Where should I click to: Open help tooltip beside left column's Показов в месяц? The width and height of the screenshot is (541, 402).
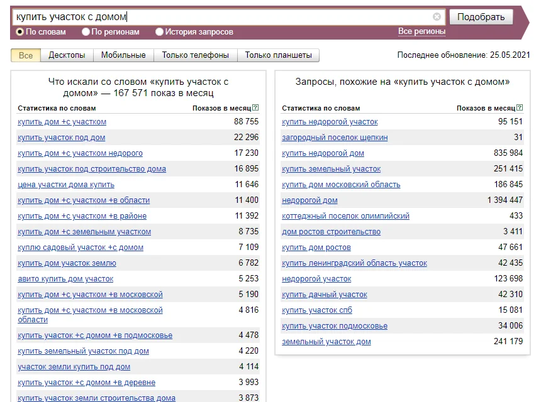(x=255, y=107)
